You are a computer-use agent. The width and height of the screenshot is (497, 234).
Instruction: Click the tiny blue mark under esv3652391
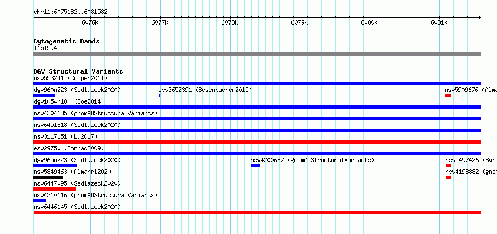[159, 95]
